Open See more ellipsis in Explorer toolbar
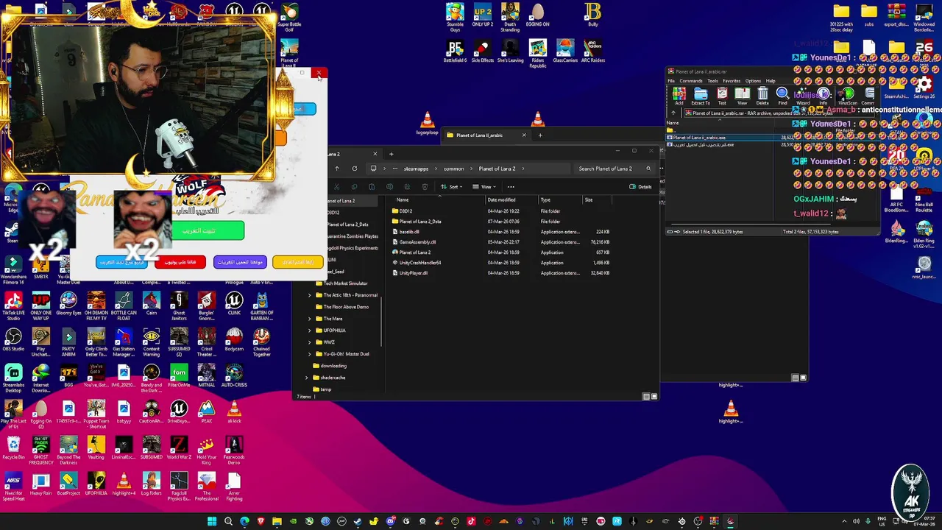The image size is (942, 530). [511, 187]
